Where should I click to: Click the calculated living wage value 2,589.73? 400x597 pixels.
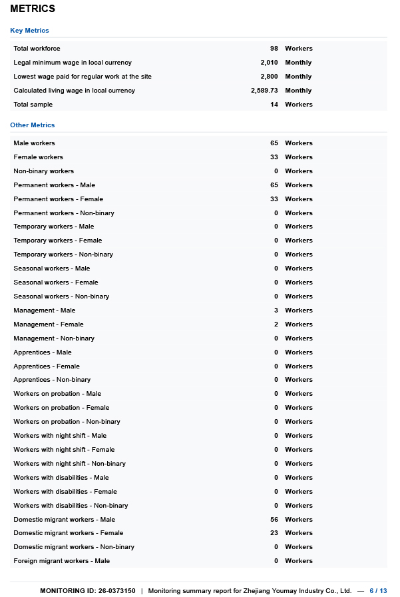click(x=264, y=91)
